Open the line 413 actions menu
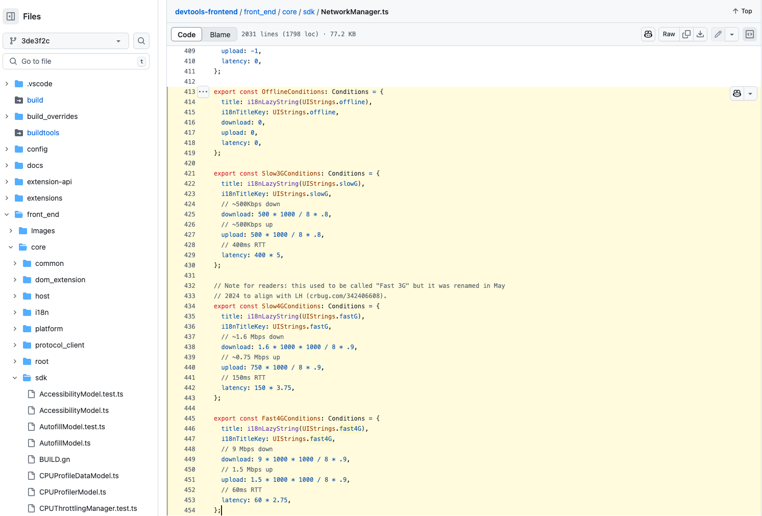 (203, 92)
